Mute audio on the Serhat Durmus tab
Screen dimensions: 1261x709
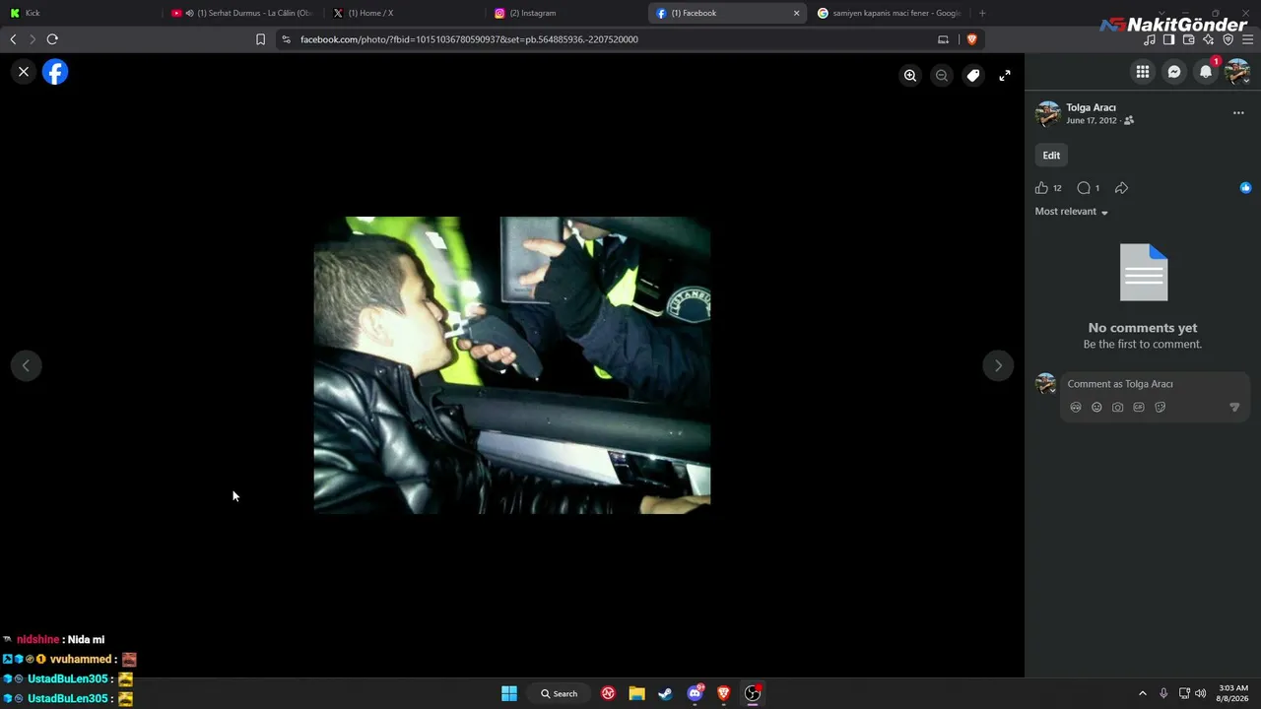pos(189,13)
